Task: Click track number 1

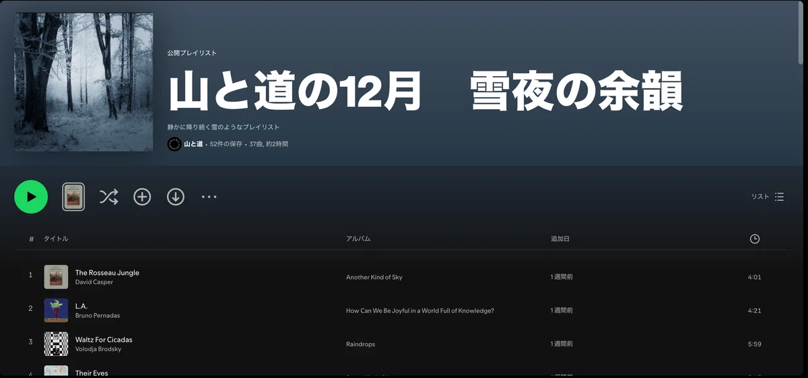Action: 30,275
